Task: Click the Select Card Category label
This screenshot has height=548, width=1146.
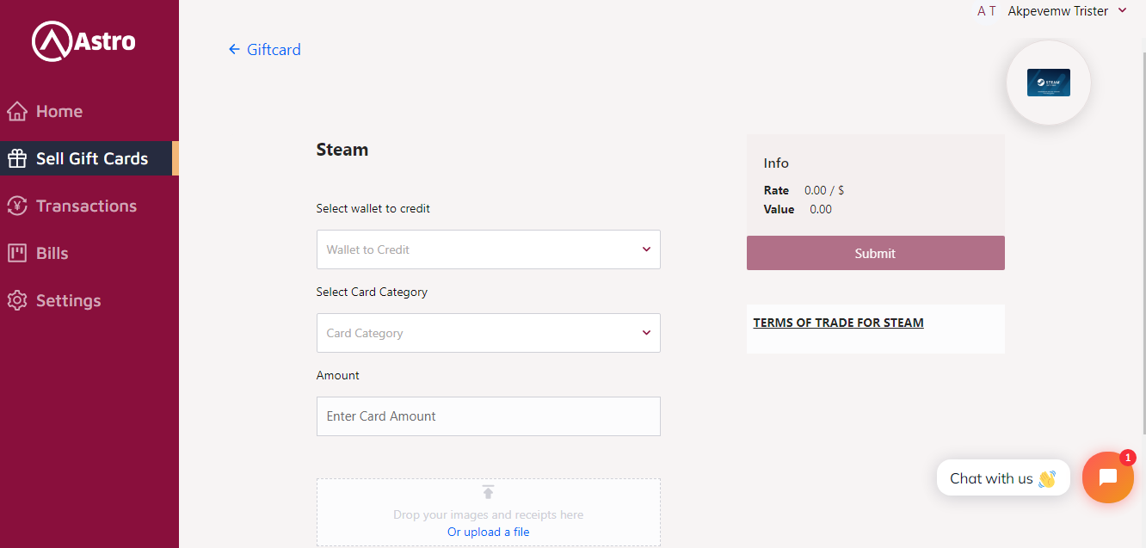Action: point(372,292)
